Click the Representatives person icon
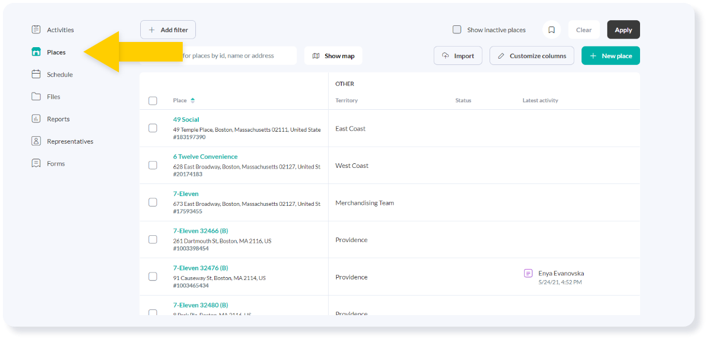 click(36, 141)
